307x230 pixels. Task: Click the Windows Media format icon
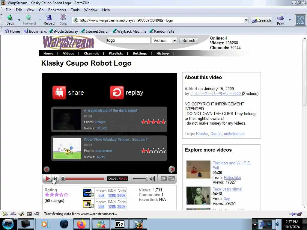point(88,204)
